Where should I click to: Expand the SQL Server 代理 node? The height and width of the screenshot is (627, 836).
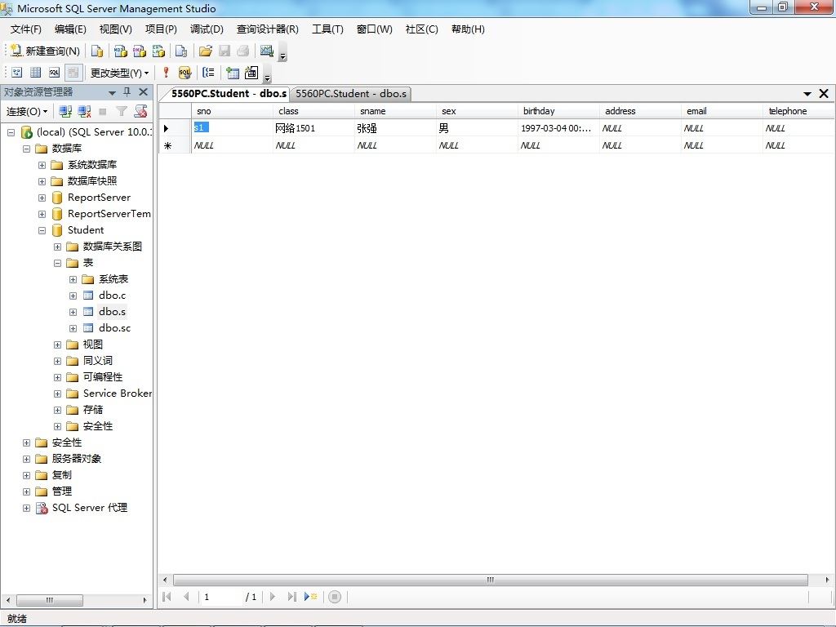pyautogui.click(x=26, y=508)
